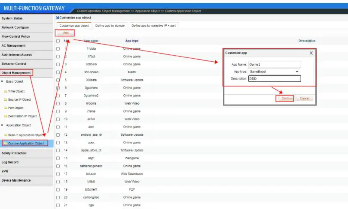Image resolution: width=348 pixels, height=209 pixels.
Task: Select Time Object in the tree
Action: 16,91
